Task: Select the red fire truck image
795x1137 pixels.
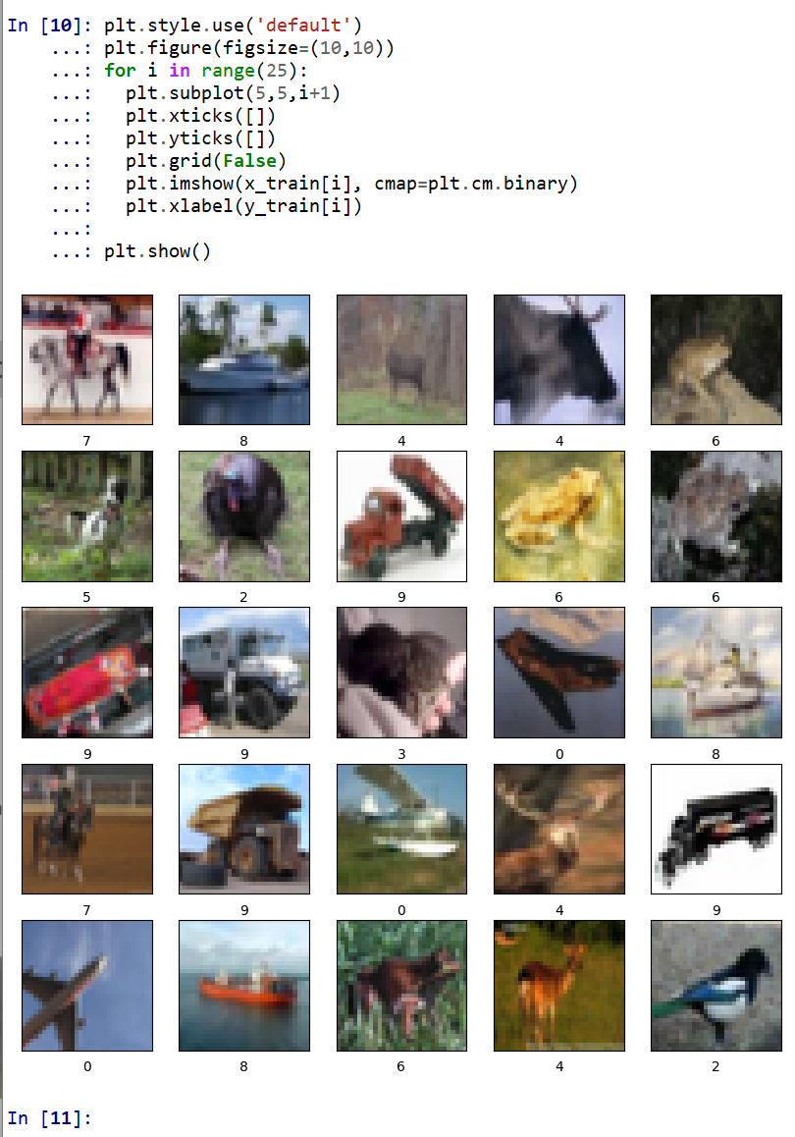Action: (87, 673)
